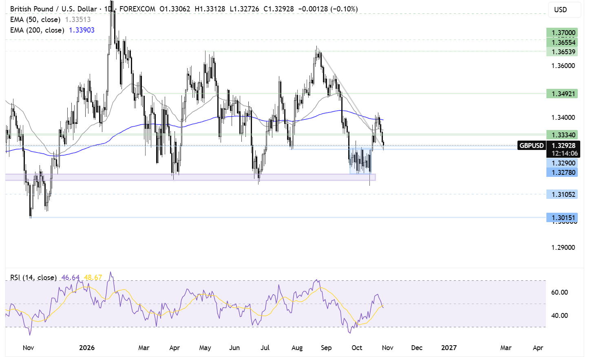
Task: Click the EMA 50 value 1.33513
Action: [78, 19]
